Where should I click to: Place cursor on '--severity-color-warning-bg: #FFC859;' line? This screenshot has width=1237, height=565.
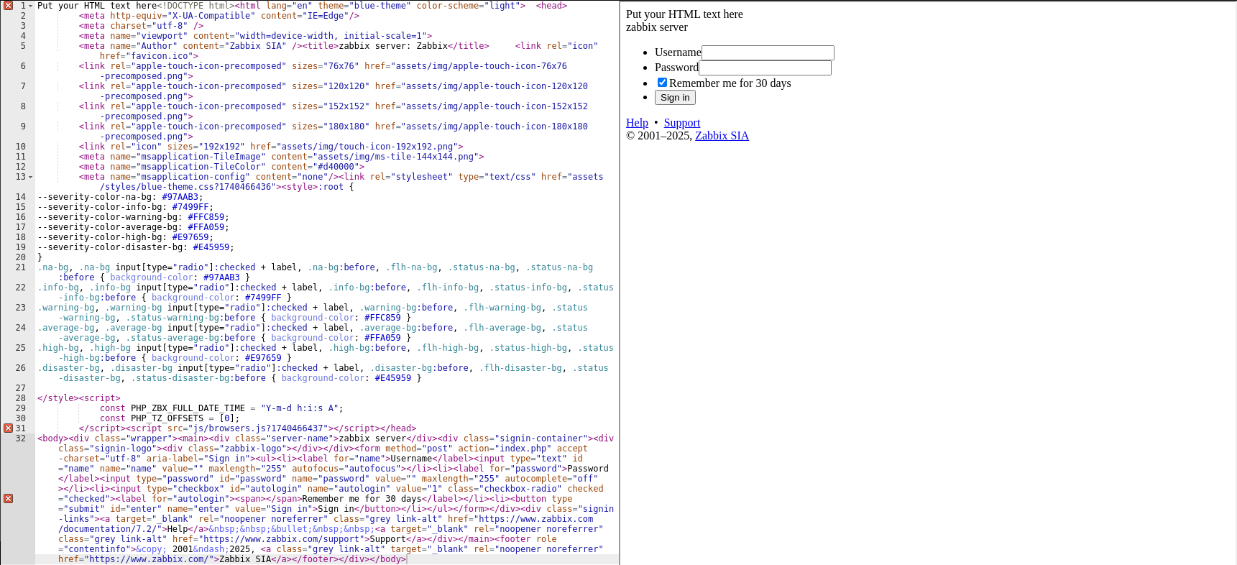point(133,217)
